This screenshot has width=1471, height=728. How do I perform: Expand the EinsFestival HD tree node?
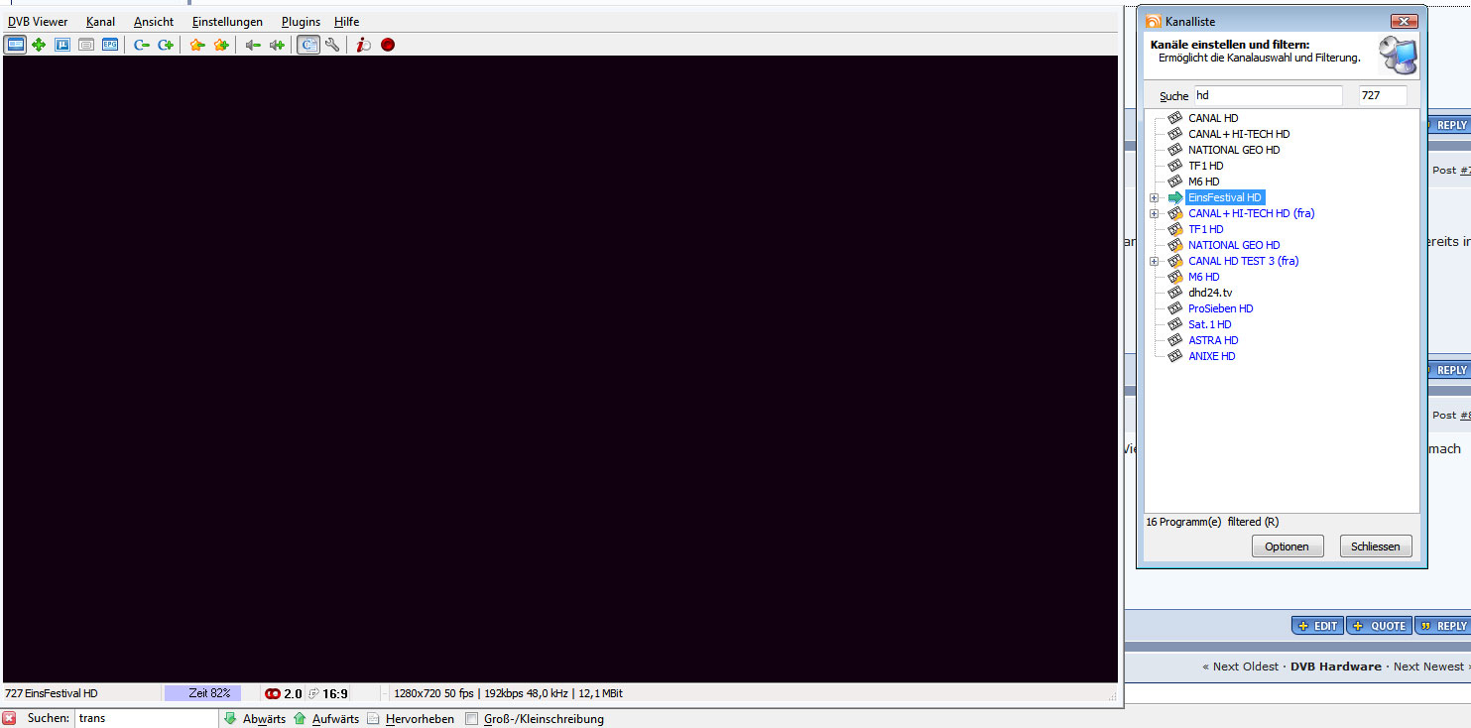tap(1154, 197)
